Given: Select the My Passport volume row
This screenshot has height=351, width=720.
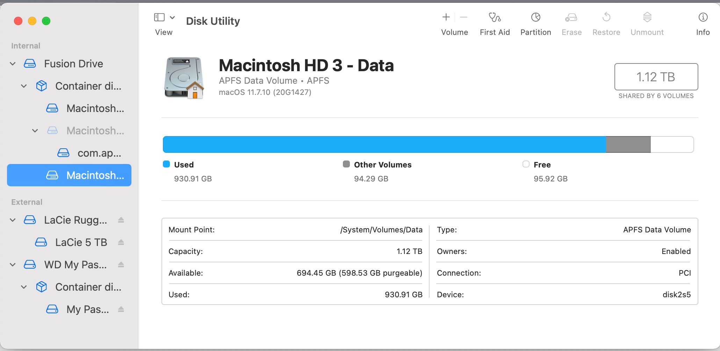Looking at the screenshot, I should tap(69, 309).
